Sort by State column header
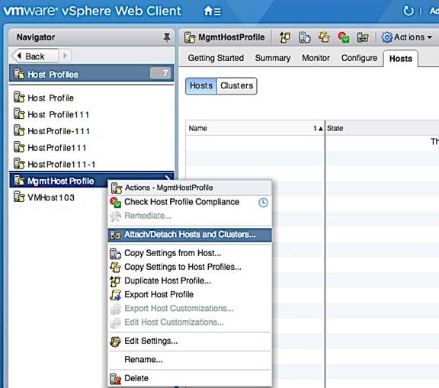 [x=382, y=128]
